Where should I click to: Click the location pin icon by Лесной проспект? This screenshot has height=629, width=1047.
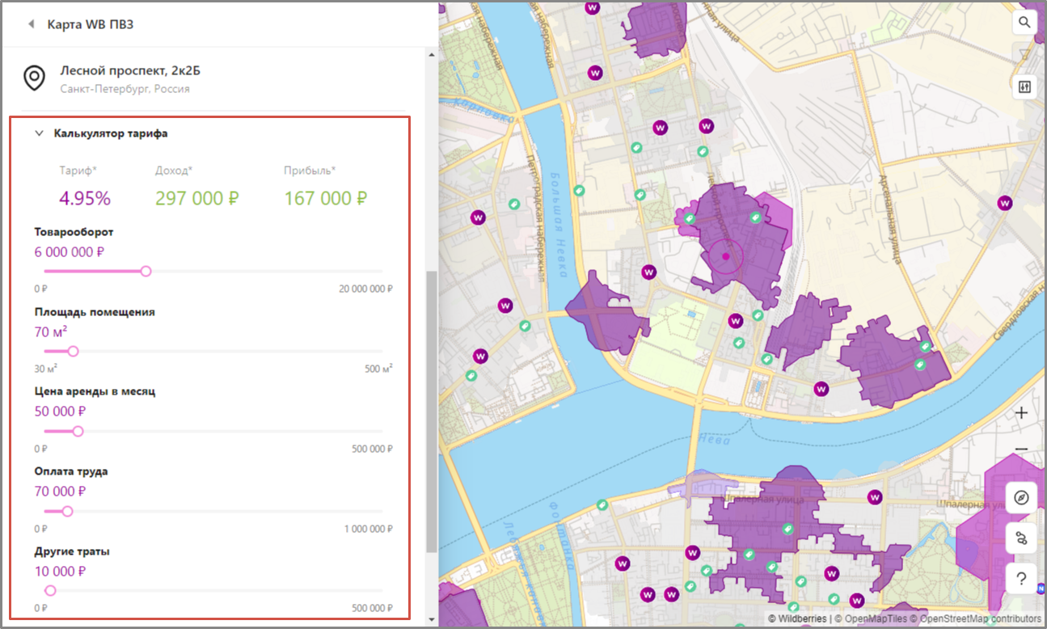click(34, 78)
